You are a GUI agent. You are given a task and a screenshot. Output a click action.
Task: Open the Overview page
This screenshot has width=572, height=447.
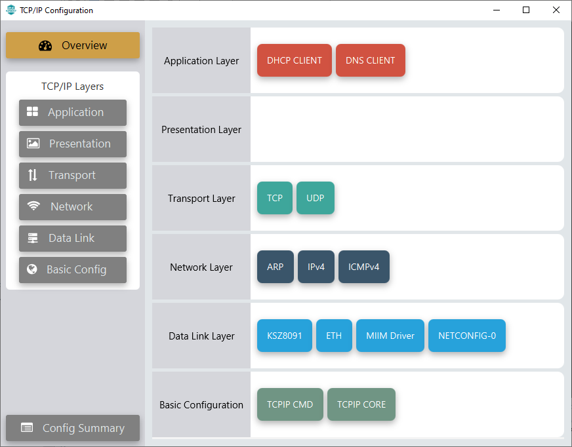coord(73,45)
